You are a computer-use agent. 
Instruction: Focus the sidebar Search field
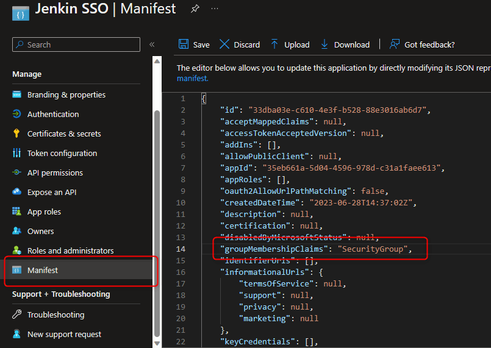[76, 44]
